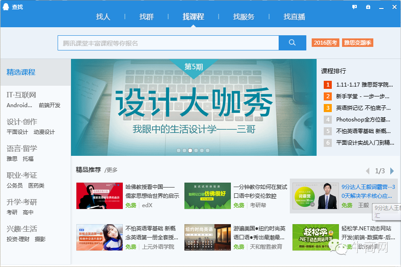Screen dimensions: 401x267
Task: Click the 投资·理财 subcategory
Action: pyautogui.click(x=18, y=239)
